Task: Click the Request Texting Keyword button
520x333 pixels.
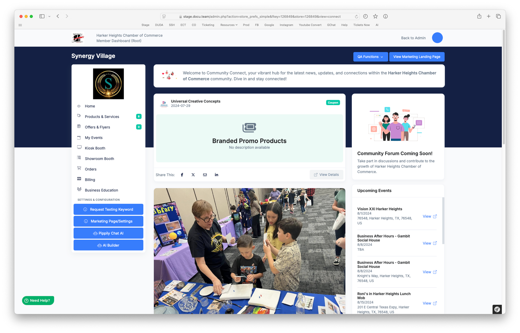Action: coord(108,210)
